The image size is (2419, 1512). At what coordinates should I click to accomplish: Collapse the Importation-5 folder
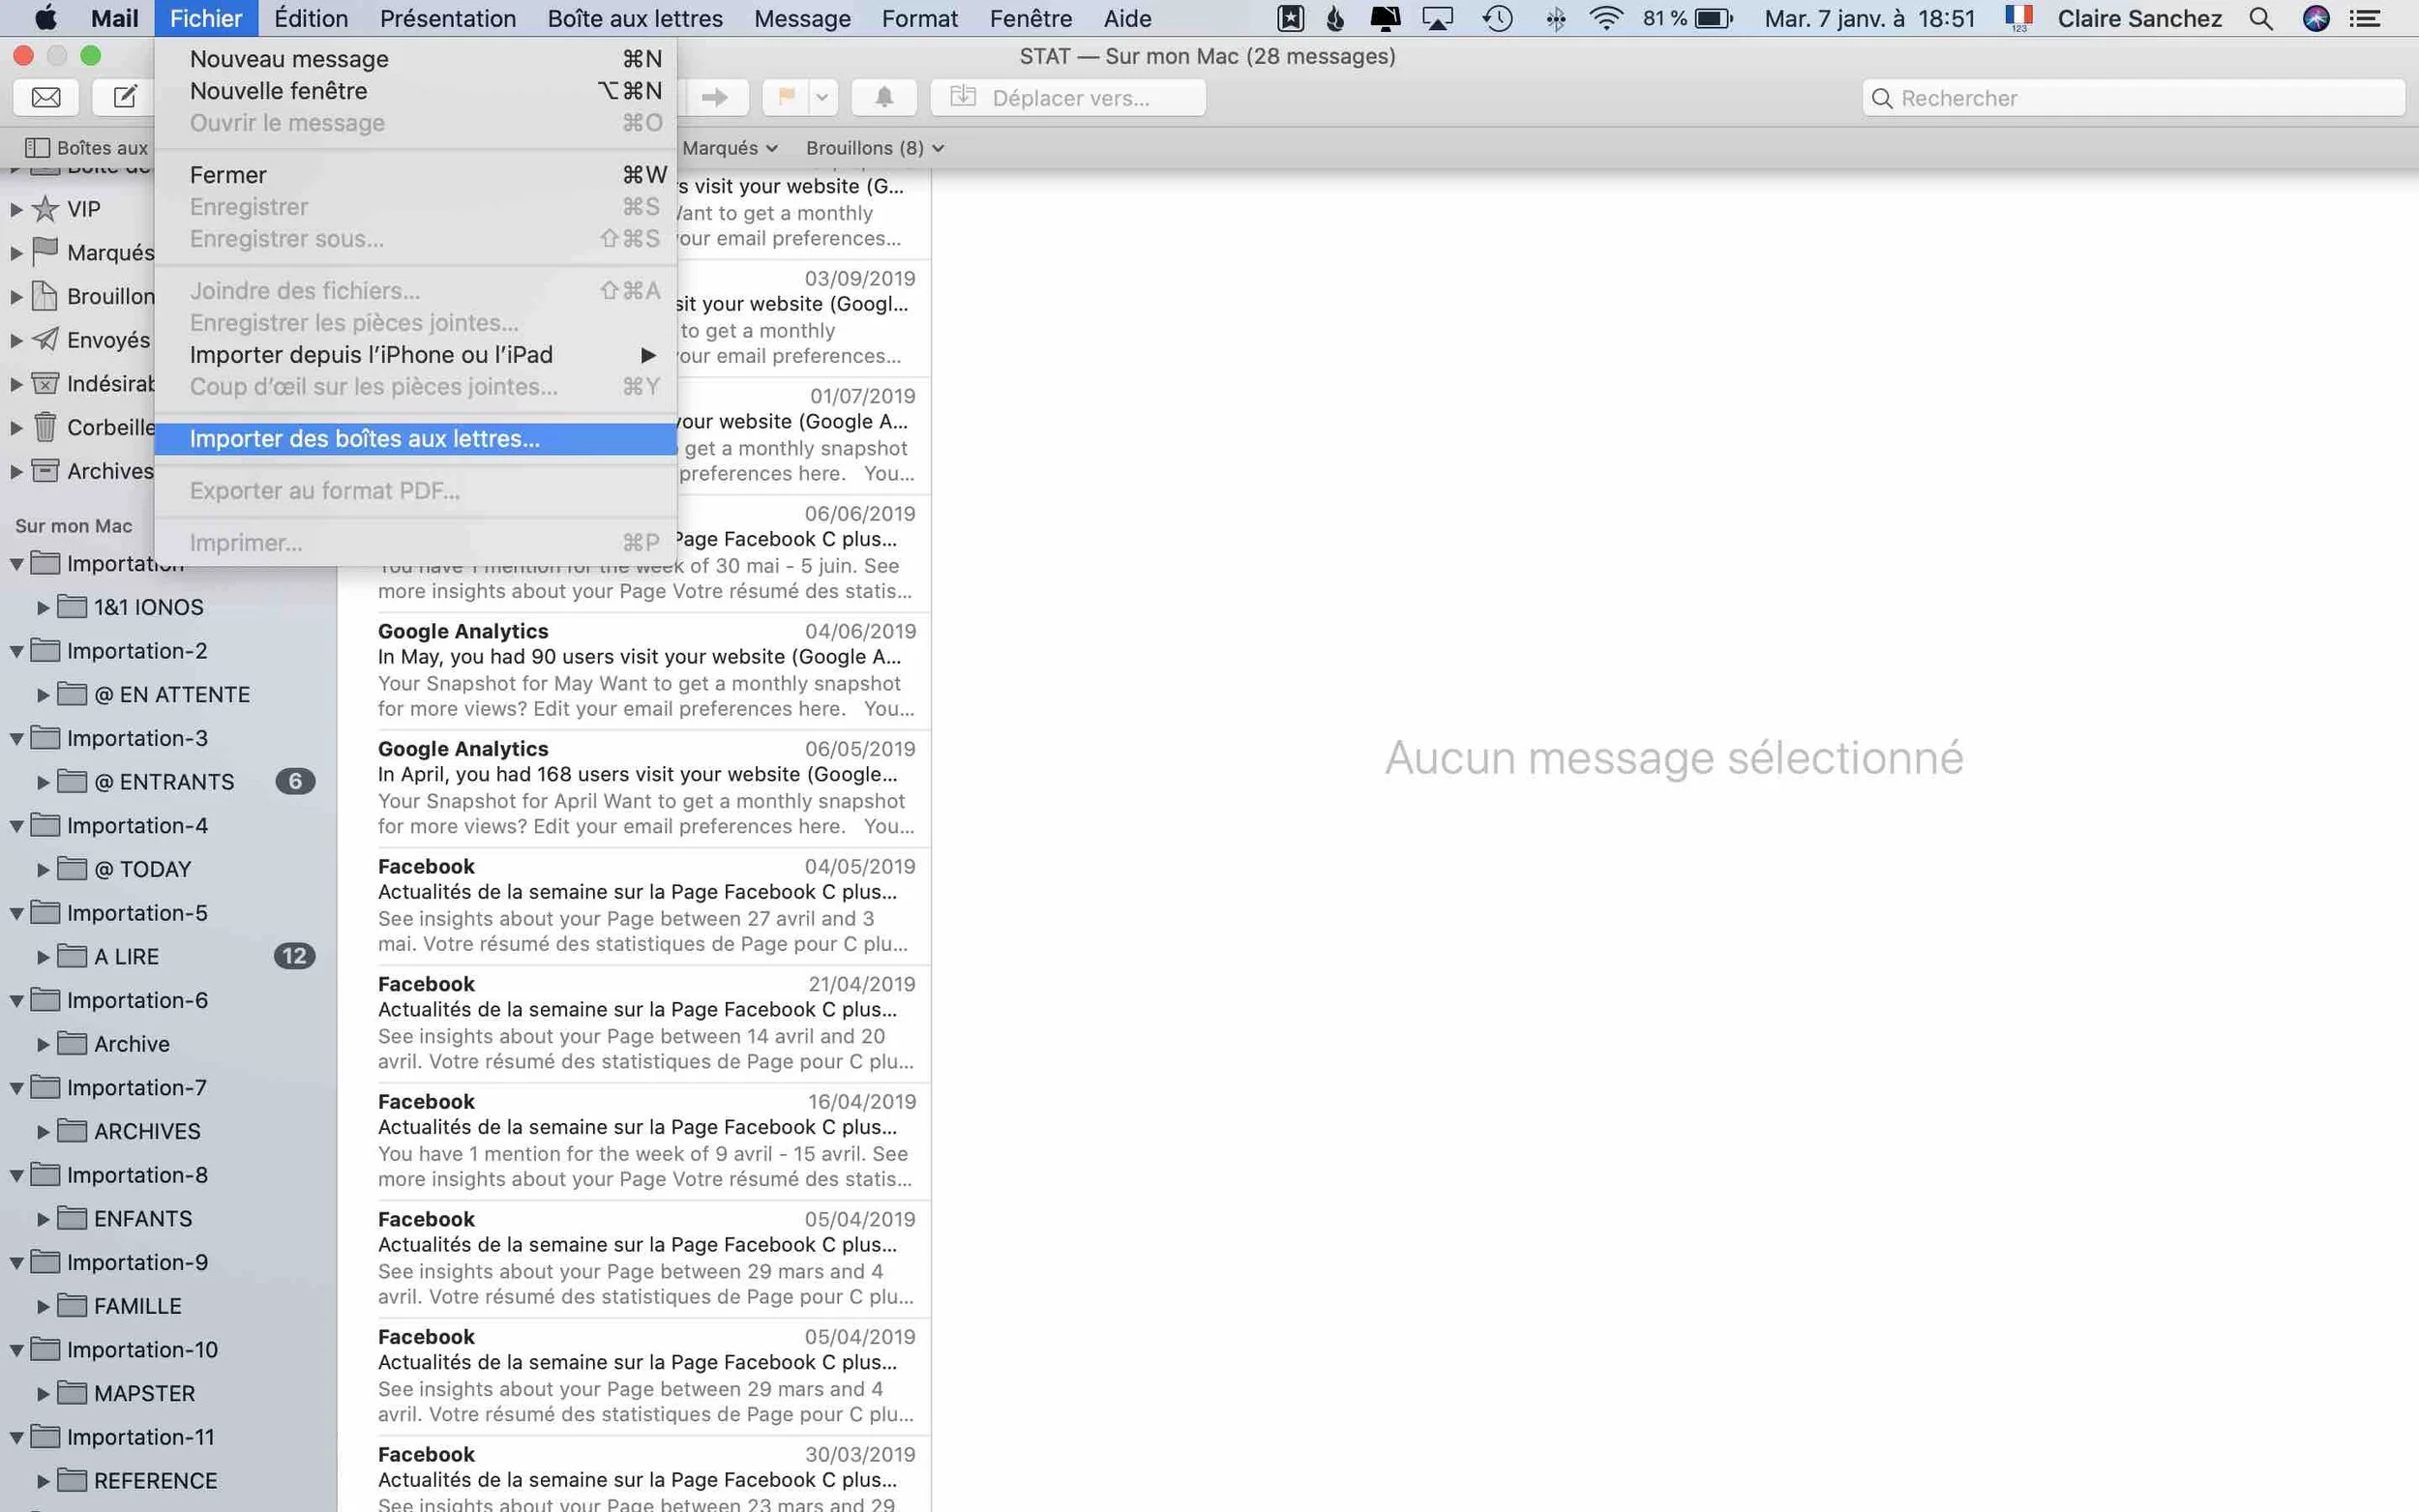17,913
